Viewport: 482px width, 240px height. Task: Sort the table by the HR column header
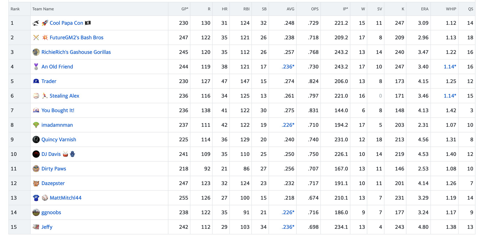pyautogui.click(x=224, y=9)
